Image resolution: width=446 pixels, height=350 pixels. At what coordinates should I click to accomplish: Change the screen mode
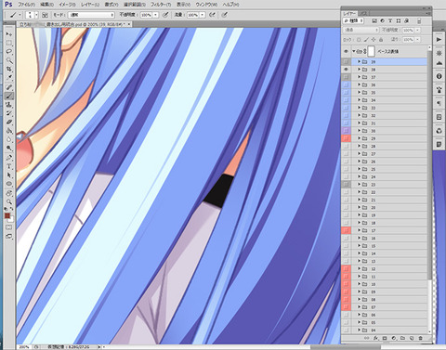click(9, 237)
